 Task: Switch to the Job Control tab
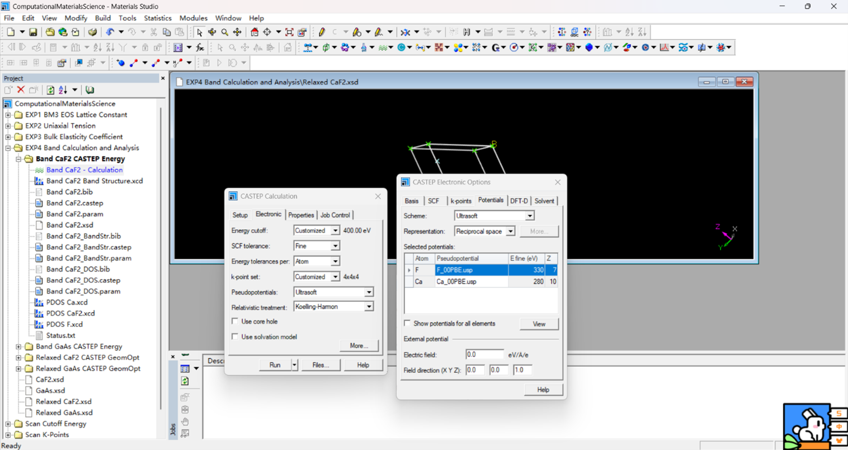335,215
